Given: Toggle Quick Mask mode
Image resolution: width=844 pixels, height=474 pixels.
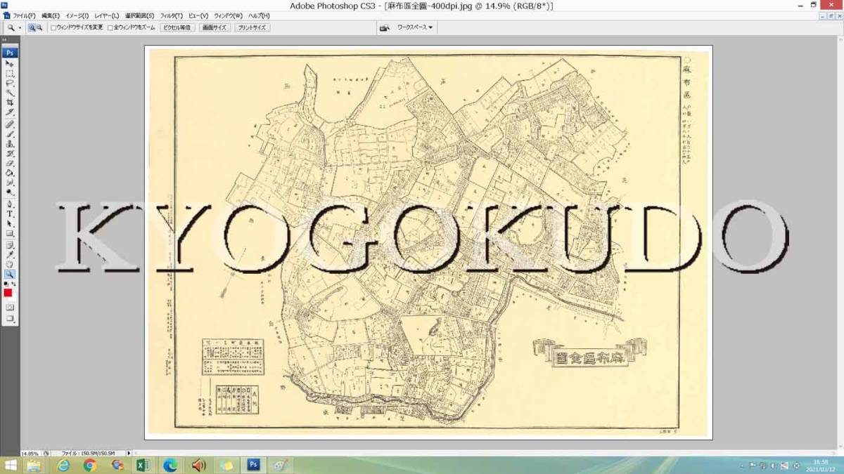Looking at the screenshot, I should [10, 307].
